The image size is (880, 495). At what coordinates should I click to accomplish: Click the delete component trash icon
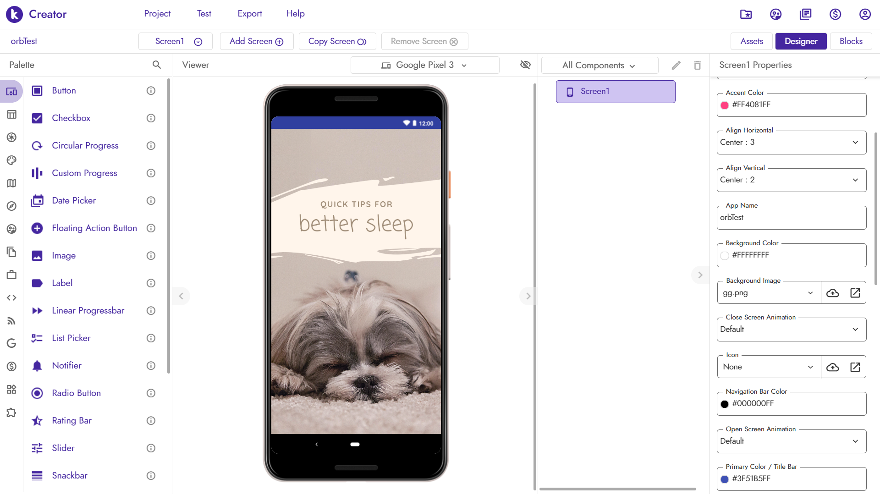tap(697, 65)
